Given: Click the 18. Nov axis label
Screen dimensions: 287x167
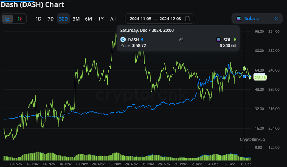Looking at the screenshot, I should [x=81, y=164].
